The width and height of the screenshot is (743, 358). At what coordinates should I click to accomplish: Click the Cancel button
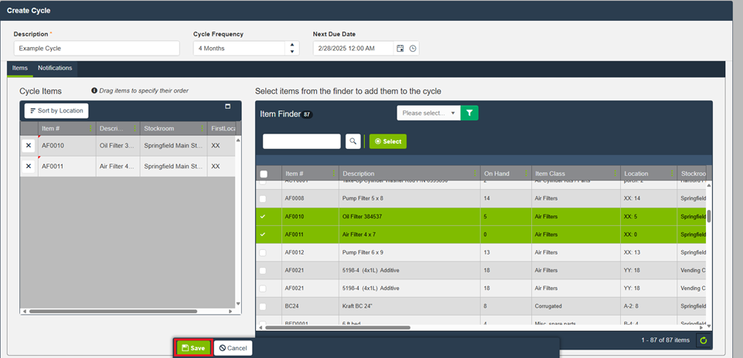coord(233,348)
